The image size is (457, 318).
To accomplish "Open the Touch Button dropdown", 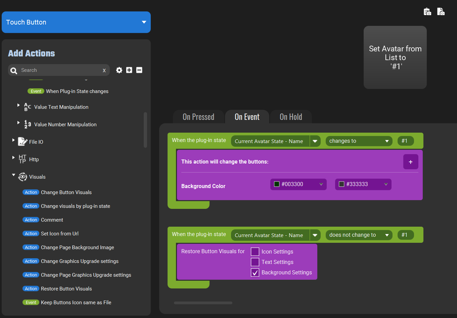I will click(76, 22).
